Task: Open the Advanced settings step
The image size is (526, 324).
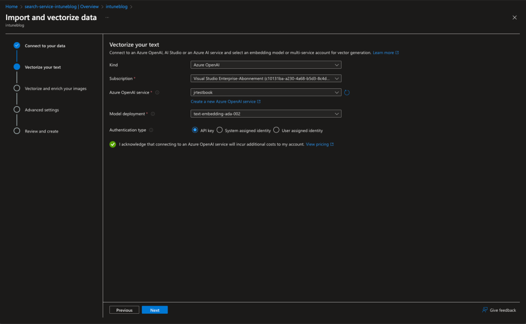Action: (42, 110)
